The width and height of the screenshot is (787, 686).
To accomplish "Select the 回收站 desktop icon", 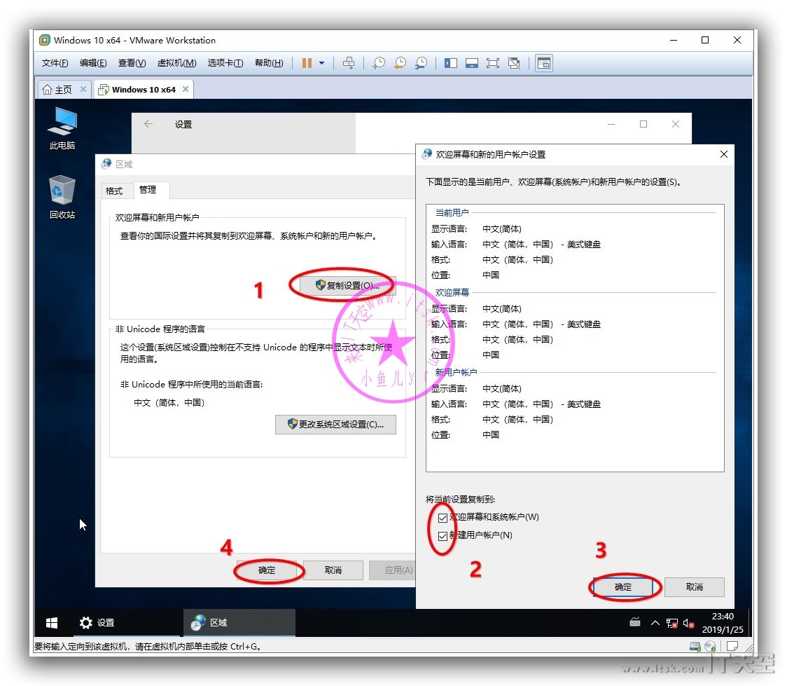I will (x=62, y=197).
